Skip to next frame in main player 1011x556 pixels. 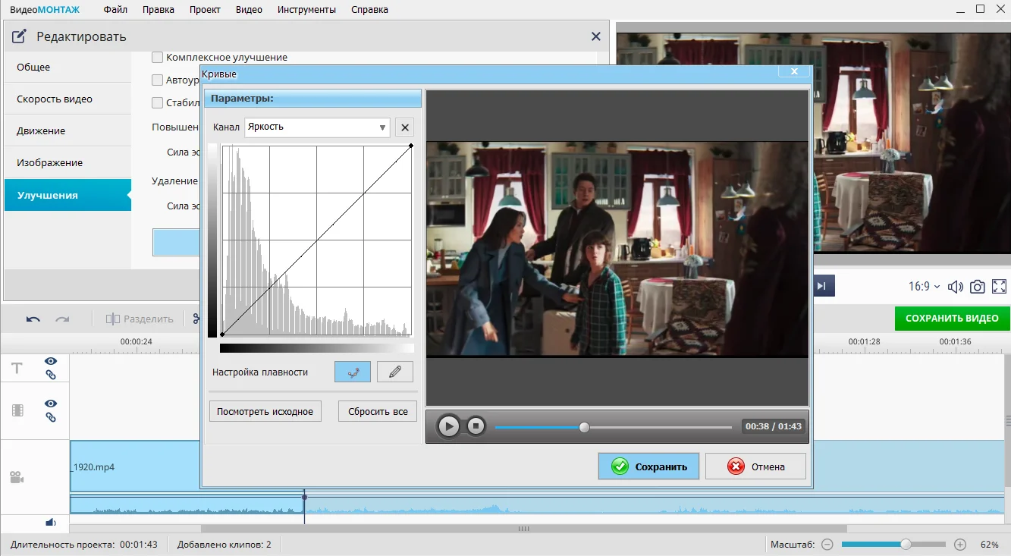coord(822,286)
